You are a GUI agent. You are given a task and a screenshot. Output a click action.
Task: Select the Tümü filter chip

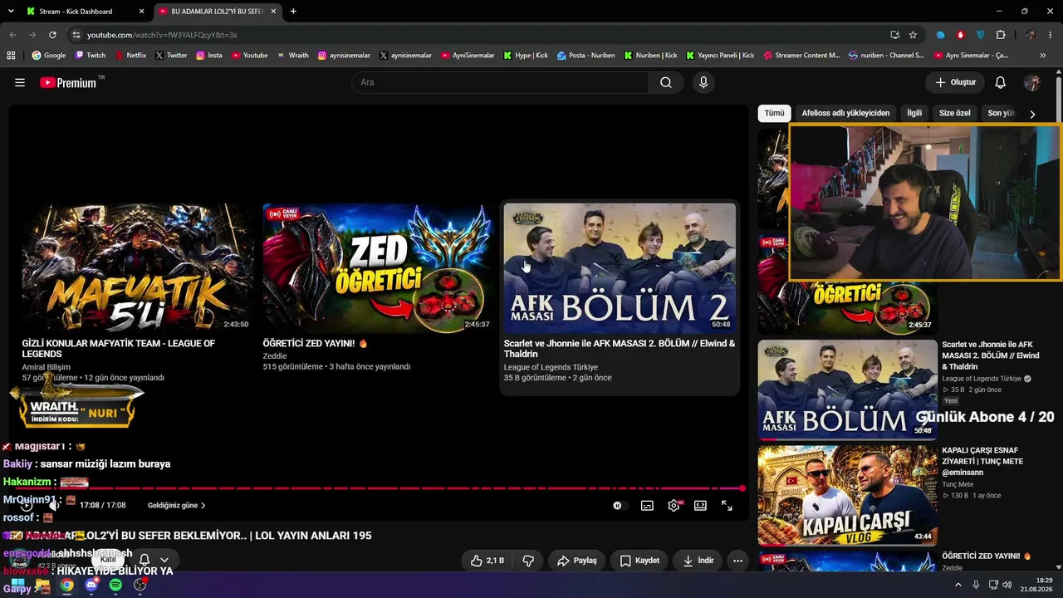(774, 113)
